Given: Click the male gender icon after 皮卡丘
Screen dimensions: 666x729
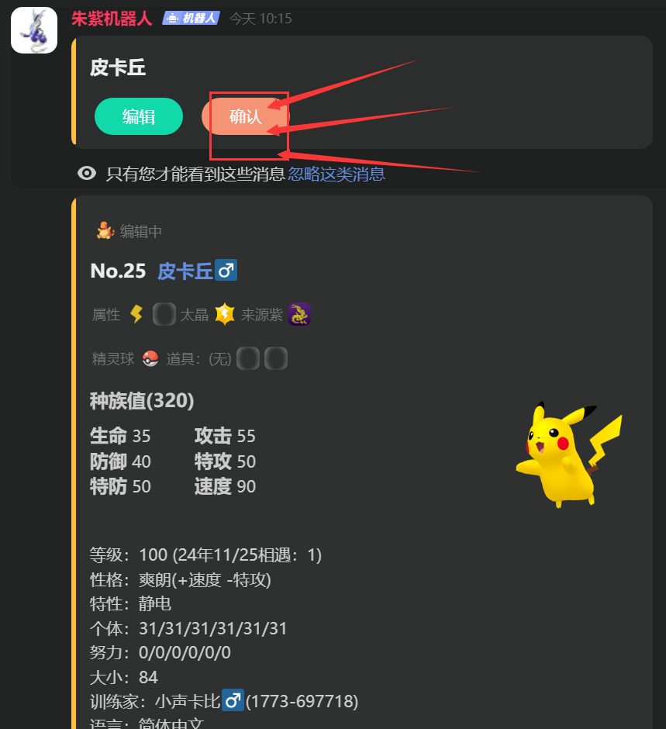Looking at the screenshot, I should click(226, 270).
